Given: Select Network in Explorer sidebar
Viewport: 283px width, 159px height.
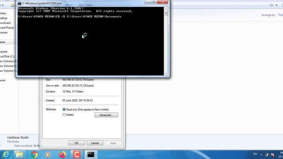Looking at the screenshot, I should tap(3, 80).
